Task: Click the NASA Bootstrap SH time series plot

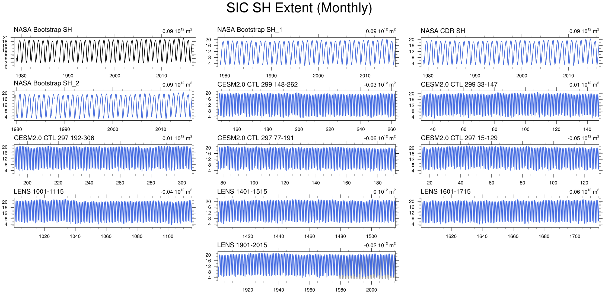Action: pyautogui.click(x=103, y=52)
